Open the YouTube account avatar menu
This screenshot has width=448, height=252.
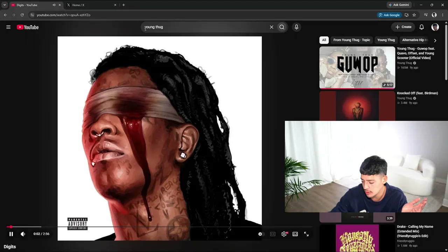coord(435,27)
